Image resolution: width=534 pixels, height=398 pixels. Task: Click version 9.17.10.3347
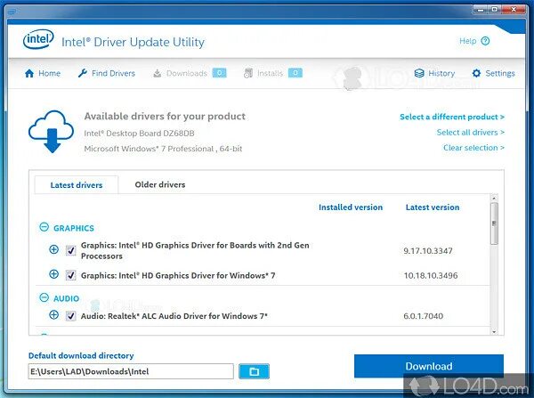(428, 251)
